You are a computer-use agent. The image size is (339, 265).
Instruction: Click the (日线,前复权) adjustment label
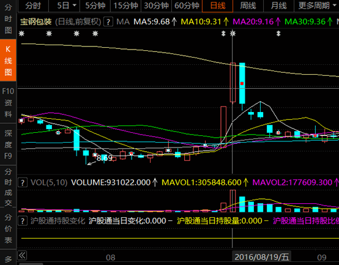click(x=78, y=22)
